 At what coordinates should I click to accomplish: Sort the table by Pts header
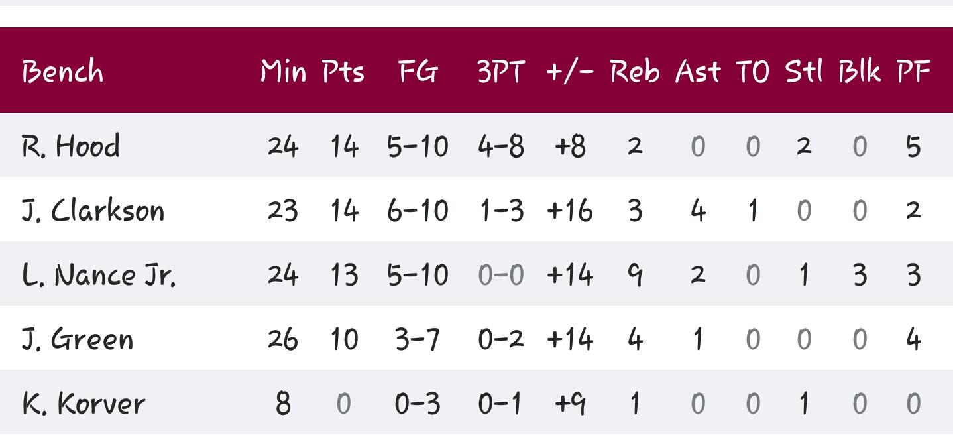(x=343, y=71)
